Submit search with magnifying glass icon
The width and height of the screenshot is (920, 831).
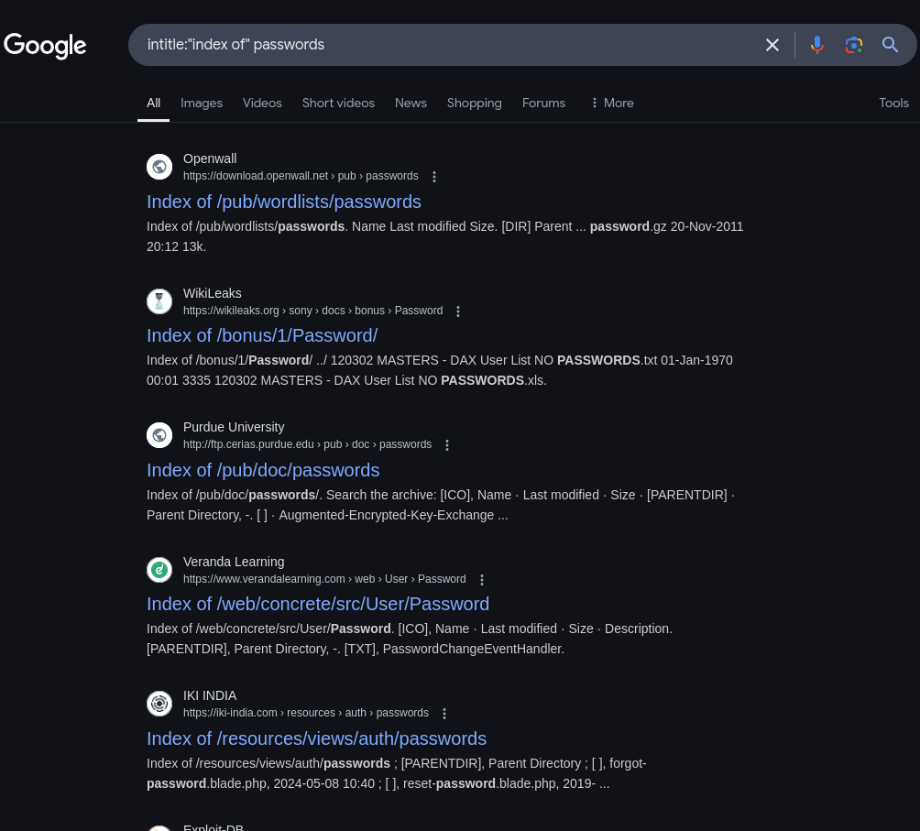click(890, 45)
